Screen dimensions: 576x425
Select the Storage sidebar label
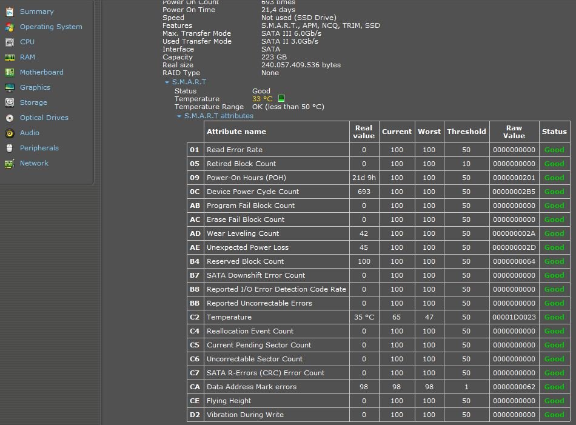[x=33, y=102]
